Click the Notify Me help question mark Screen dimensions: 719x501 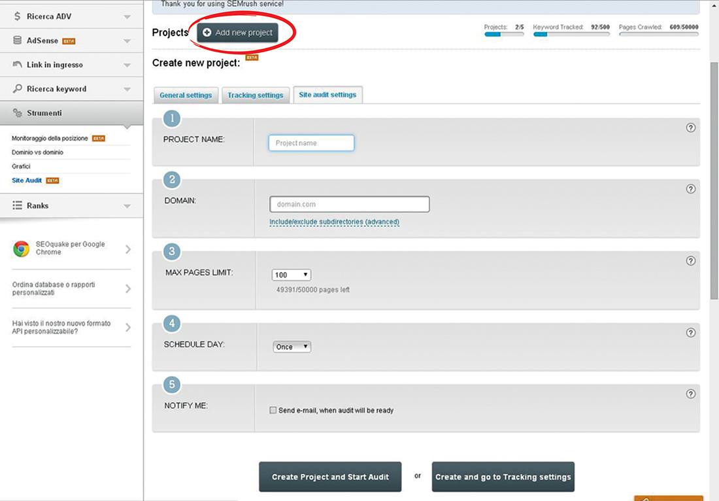[691, 394]
